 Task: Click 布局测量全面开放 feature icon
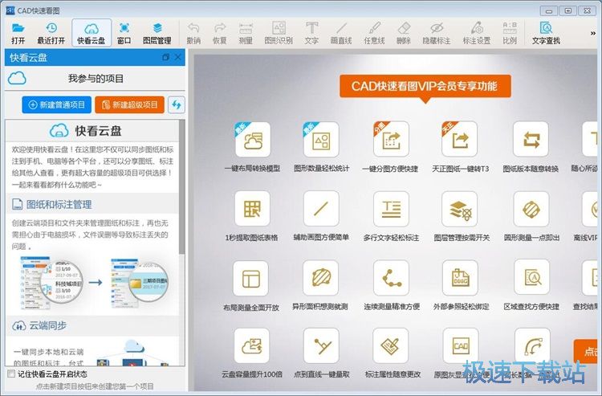(250, 278)
